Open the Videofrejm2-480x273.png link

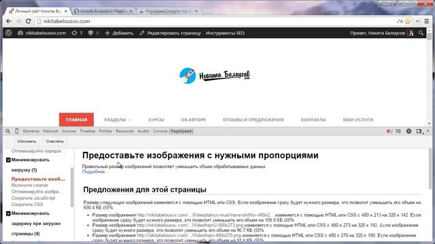pos(190,225)
